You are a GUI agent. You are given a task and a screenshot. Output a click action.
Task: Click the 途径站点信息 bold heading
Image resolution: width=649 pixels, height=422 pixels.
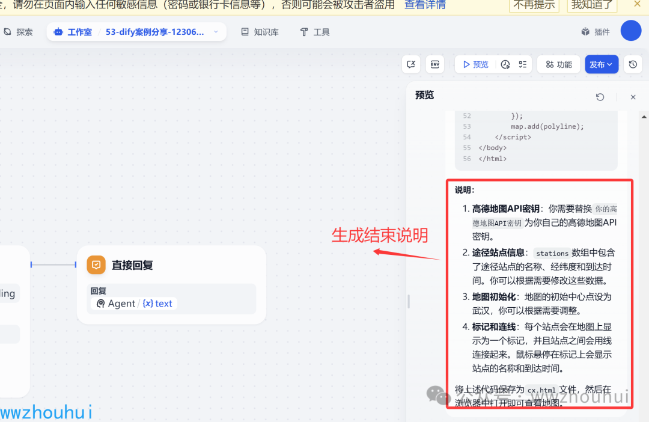498,252
